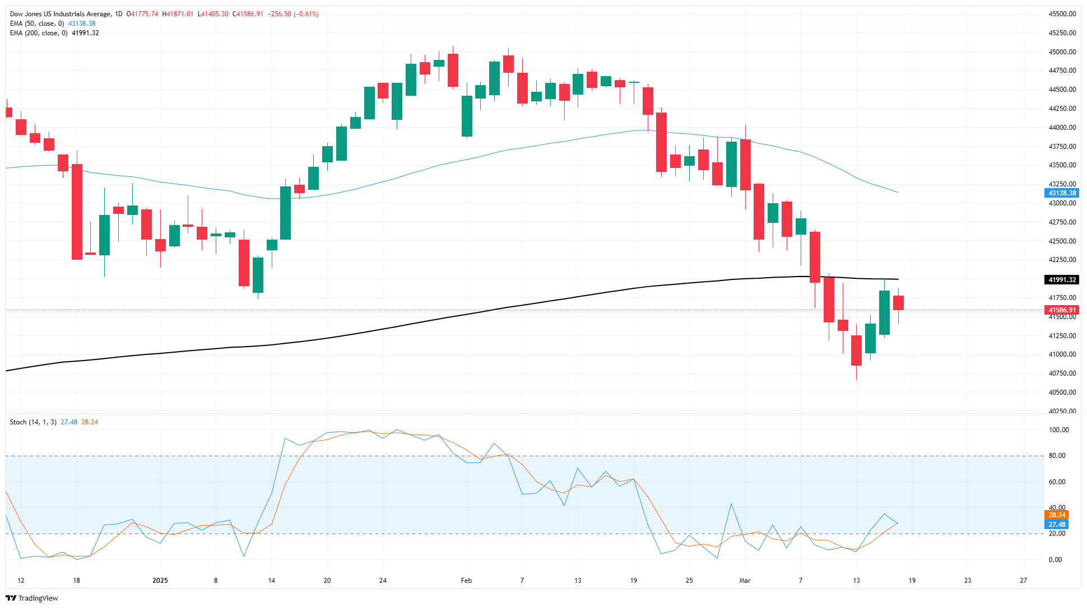
Task: Click the black 41991.32 price axis tag
Action: click(x=1062, y=279)
